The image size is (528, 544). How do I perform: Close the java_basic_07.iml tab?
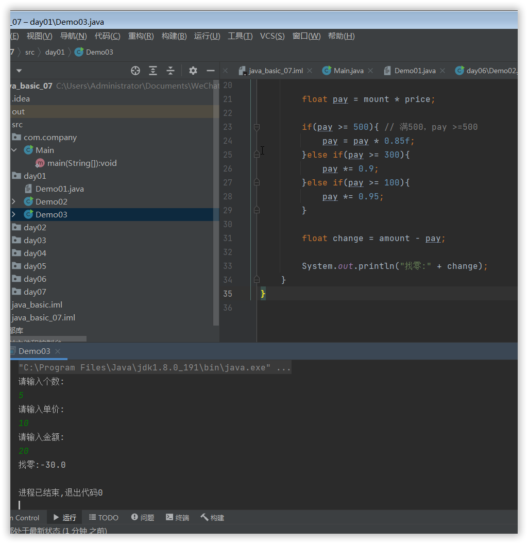[310, 71]
